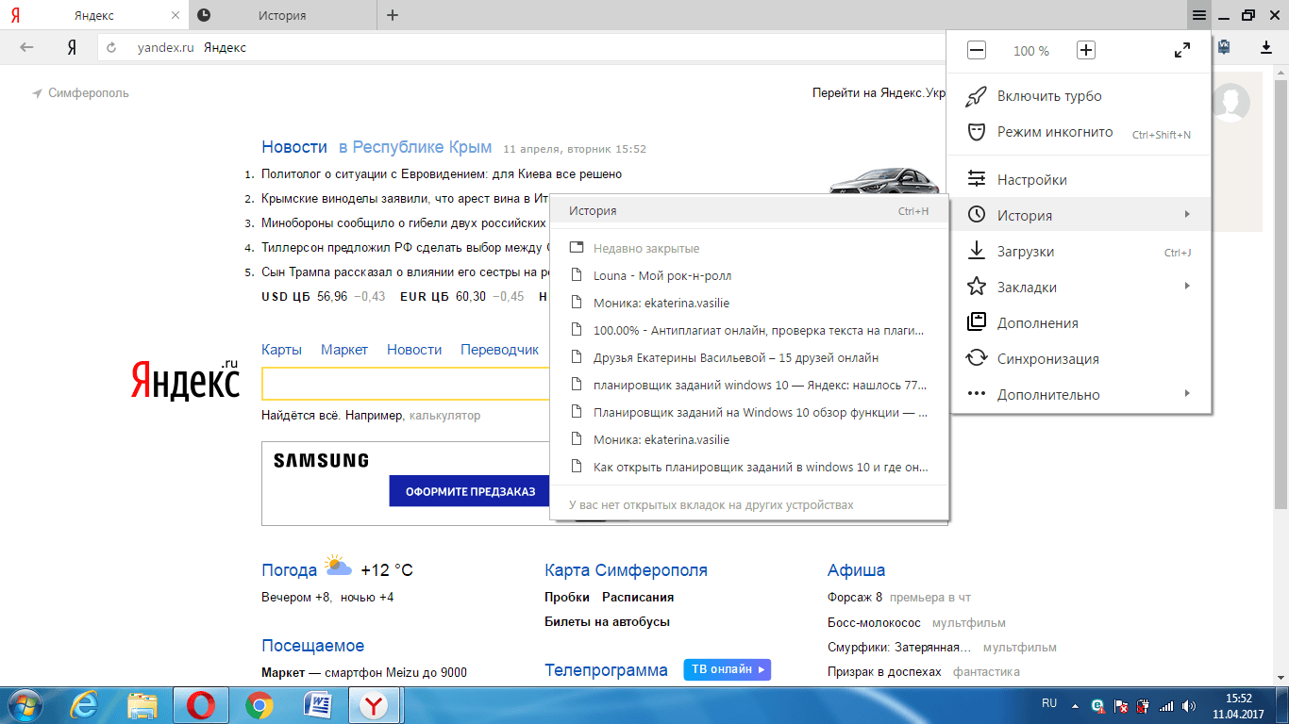
Task: Go back with the arrow button
Action: (27, 47)
